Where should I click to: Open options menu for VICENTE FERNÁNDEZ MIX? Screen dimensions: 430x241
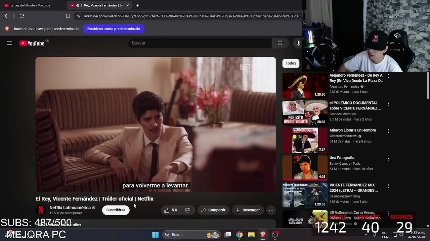pos(388,186)
